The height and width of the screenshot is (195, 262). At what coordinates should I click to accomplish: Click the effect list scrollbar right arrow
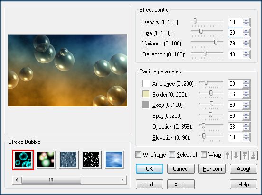122,180
